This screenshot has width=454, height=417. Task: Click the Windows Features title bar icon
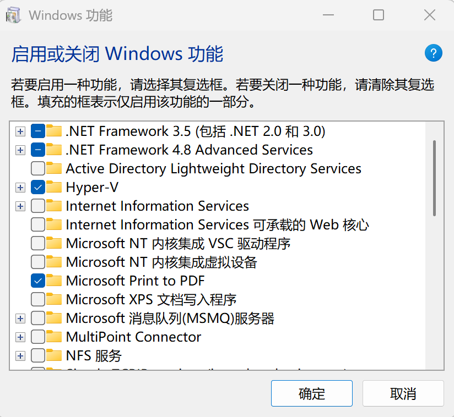pos(14,15)
